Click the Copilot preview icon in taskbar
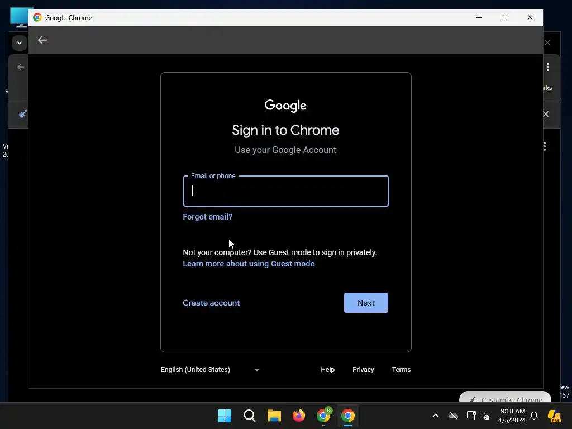This screenshot has height=429, width=572. tap(554, 416)
